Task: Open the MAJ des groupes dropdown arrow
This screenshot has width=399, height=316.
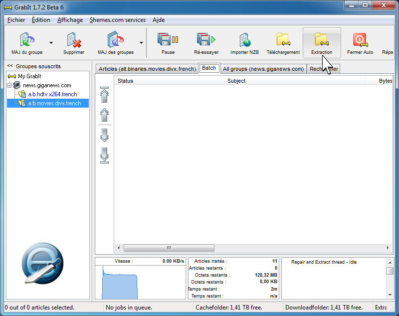Action: point(141,43)
